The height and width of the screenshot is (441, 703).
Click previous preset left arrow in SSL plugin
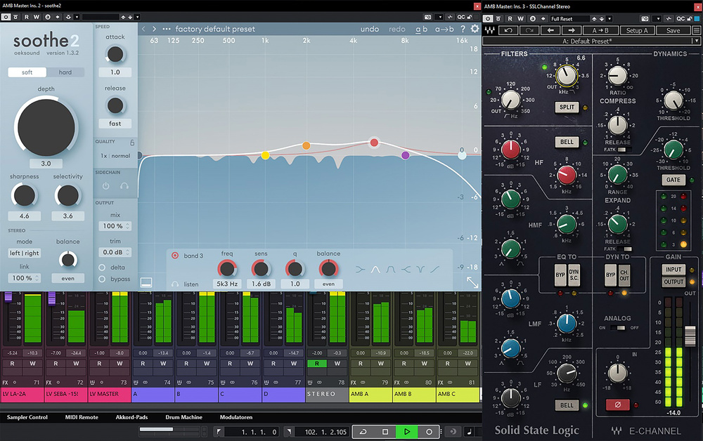click(550, 30)
